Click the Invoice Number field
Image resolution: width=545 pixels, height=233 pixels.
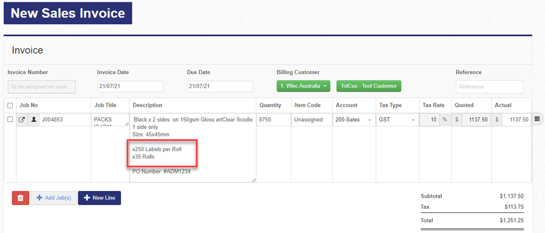pyautogui.click(x=41, y=86)
